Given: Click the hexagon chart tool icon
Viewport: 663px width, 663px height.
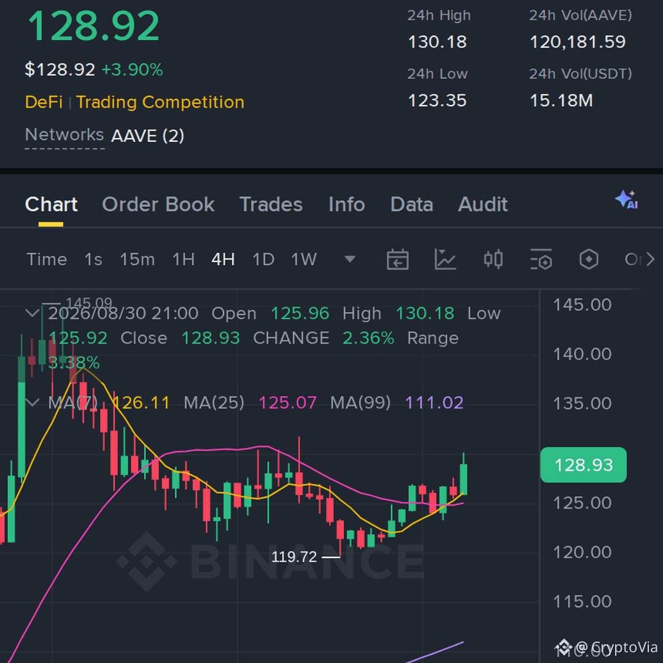Looking at the screenshot, I should (x=589, y=259).
